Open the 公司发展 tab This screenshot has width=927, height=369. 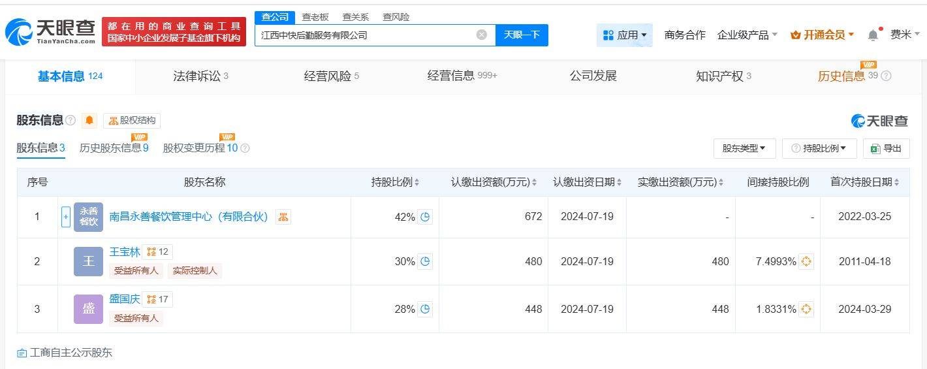[x=593, y=76]
